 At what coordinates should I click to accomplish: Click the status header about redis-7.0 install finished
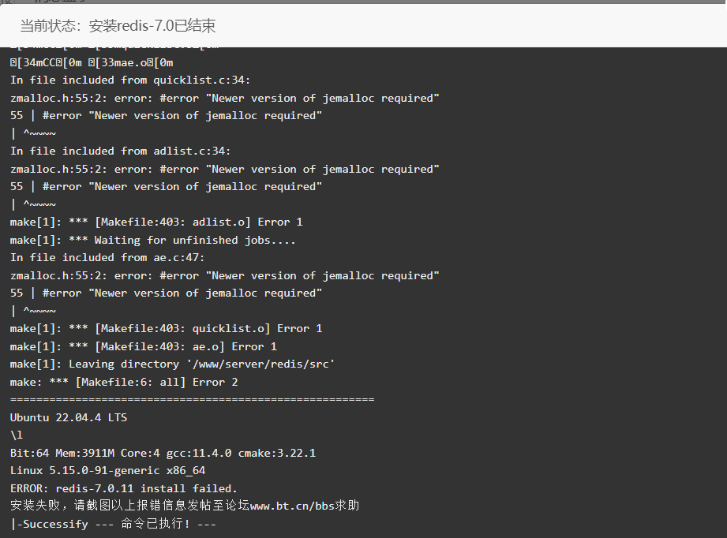118,25
